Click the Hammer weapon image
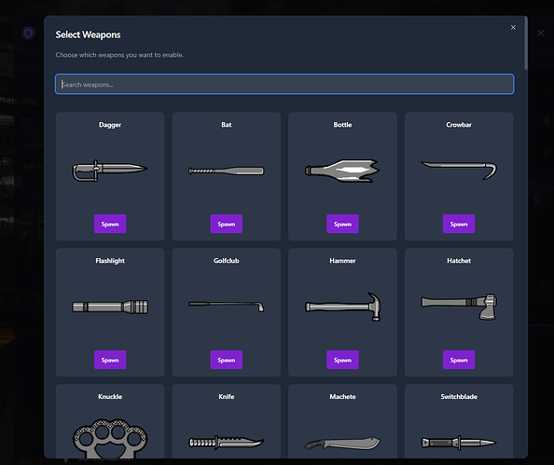This screenshot has height=465, width=554. 342,307
